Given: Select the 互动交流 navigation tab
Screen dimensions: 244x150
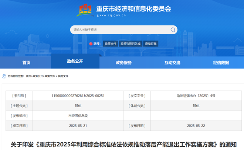Looking at the screenshot, I should 172,63.
